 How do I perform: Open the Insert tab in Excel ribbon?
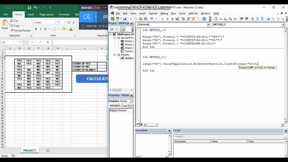click(31, 14)
